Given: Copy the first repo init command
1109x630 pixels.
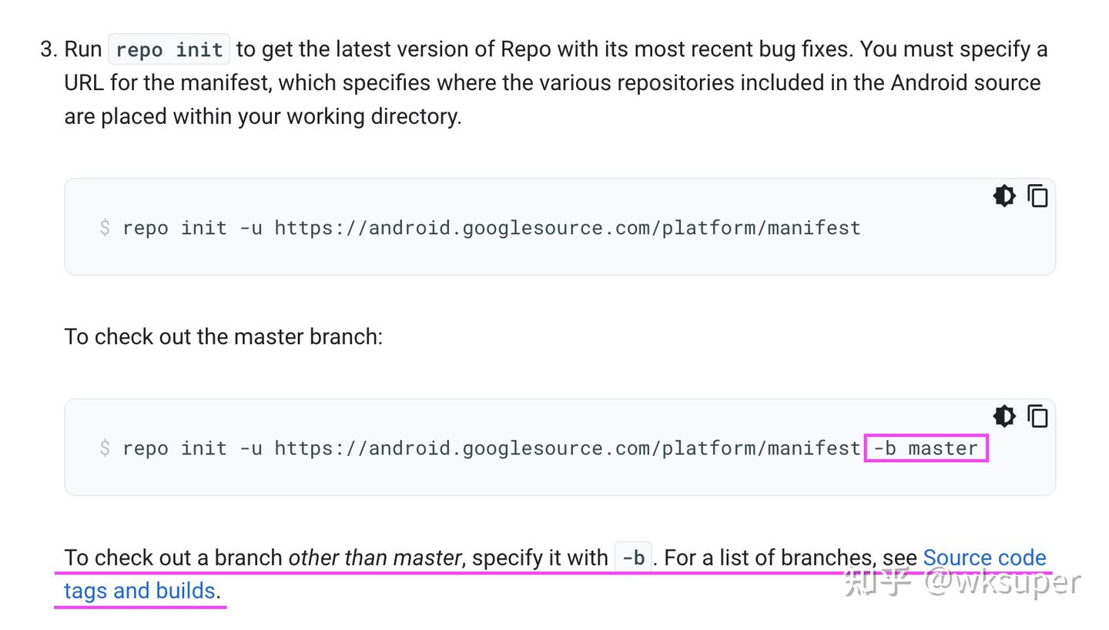Looking at the screenshot, I should click(1038, 196).
